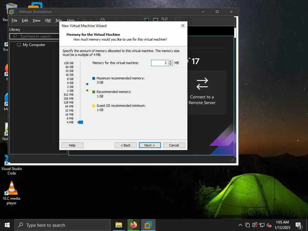Click the VMware window vertical scrollbar
This screenshot has height=231, width=308.
[x=235, y=32]
